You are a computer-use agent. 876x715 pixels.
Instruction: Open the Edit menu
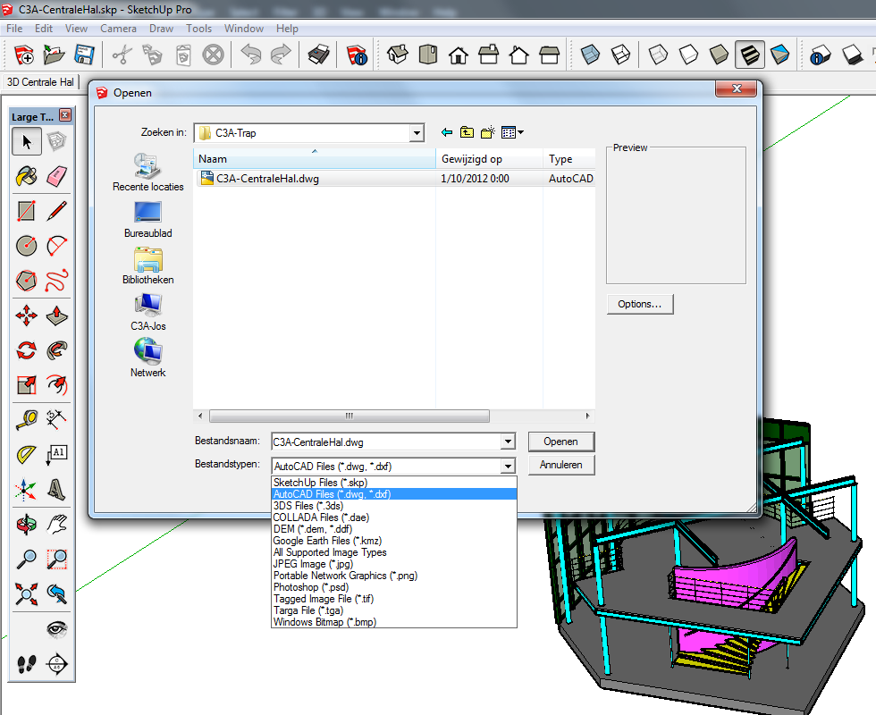[44, 29]
